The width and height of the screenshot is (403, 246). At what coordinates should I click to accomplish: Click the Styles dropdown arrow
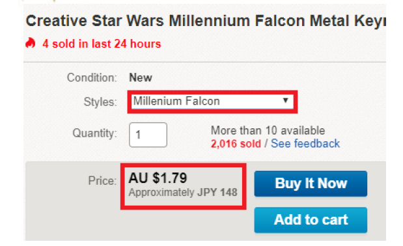pyautogui.click(x=285, y=100)
